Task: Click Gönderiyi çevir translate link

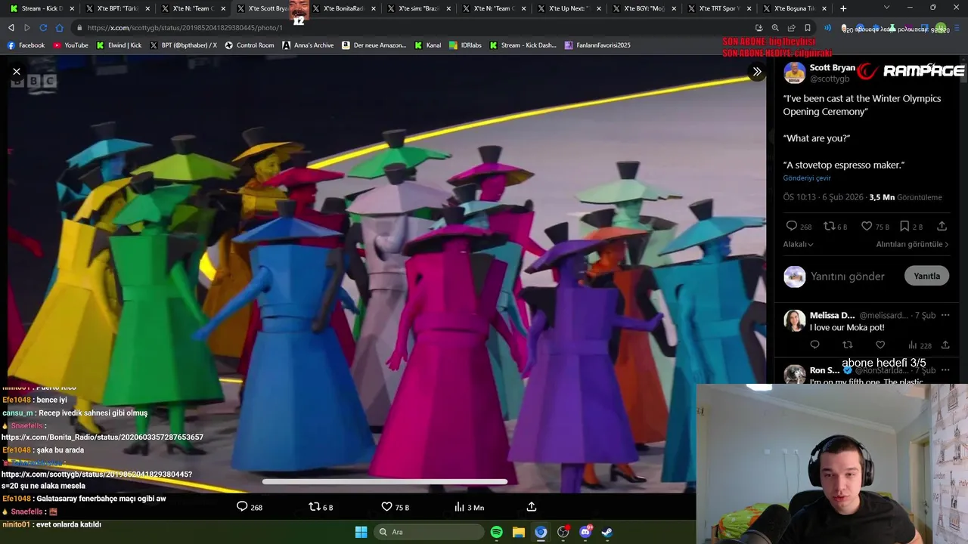Action: [x=806, y=178]
